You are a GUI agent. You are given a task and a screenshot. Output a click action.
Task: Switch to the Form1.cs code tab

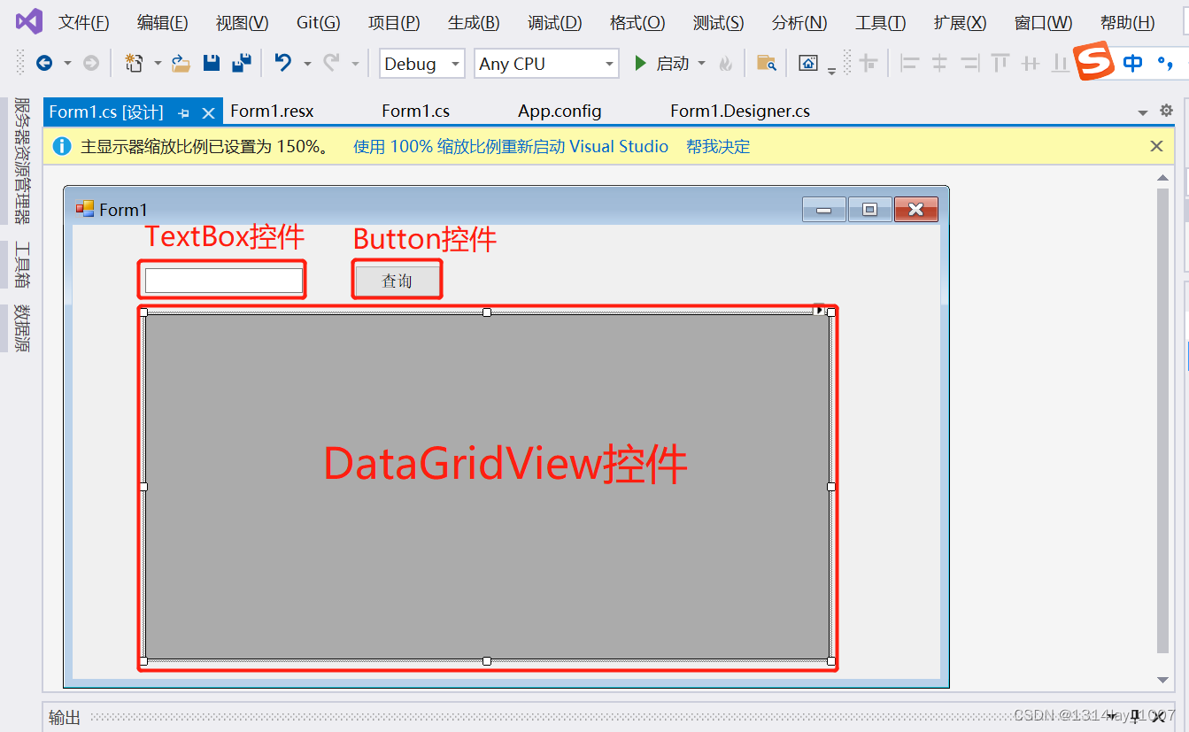coord(415,112)
